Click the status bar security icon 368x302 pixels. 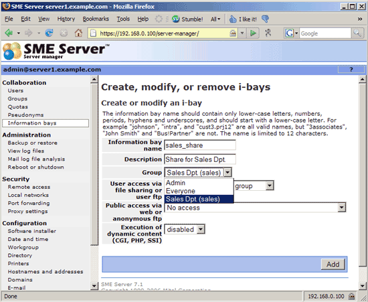point(351,296)
